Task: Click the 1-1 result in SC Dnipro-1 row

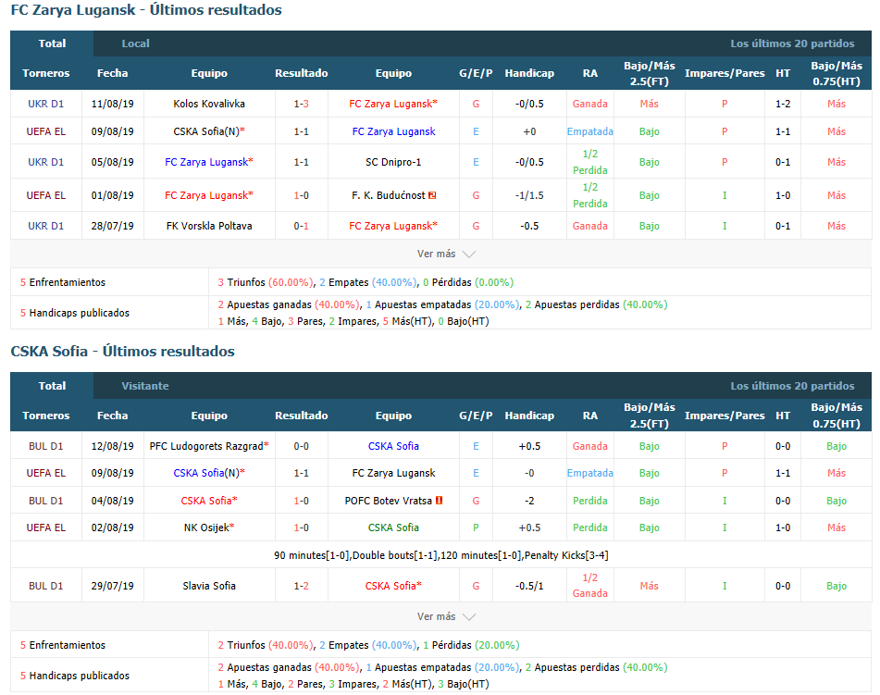Action: click(302, 162)
